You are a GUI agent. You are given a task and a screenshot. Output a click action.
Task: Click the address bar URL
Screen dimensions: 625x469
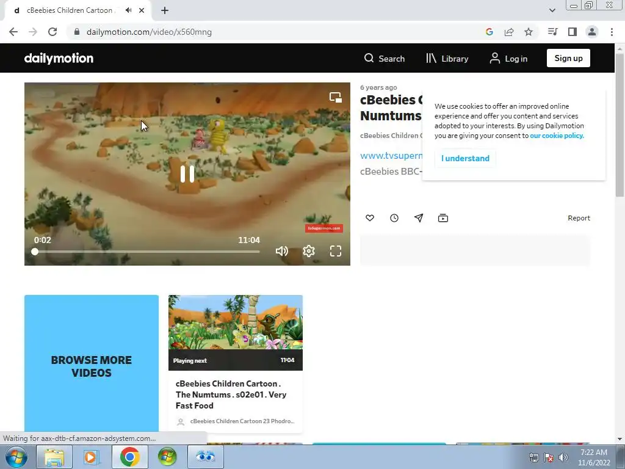tap(149, 32)
